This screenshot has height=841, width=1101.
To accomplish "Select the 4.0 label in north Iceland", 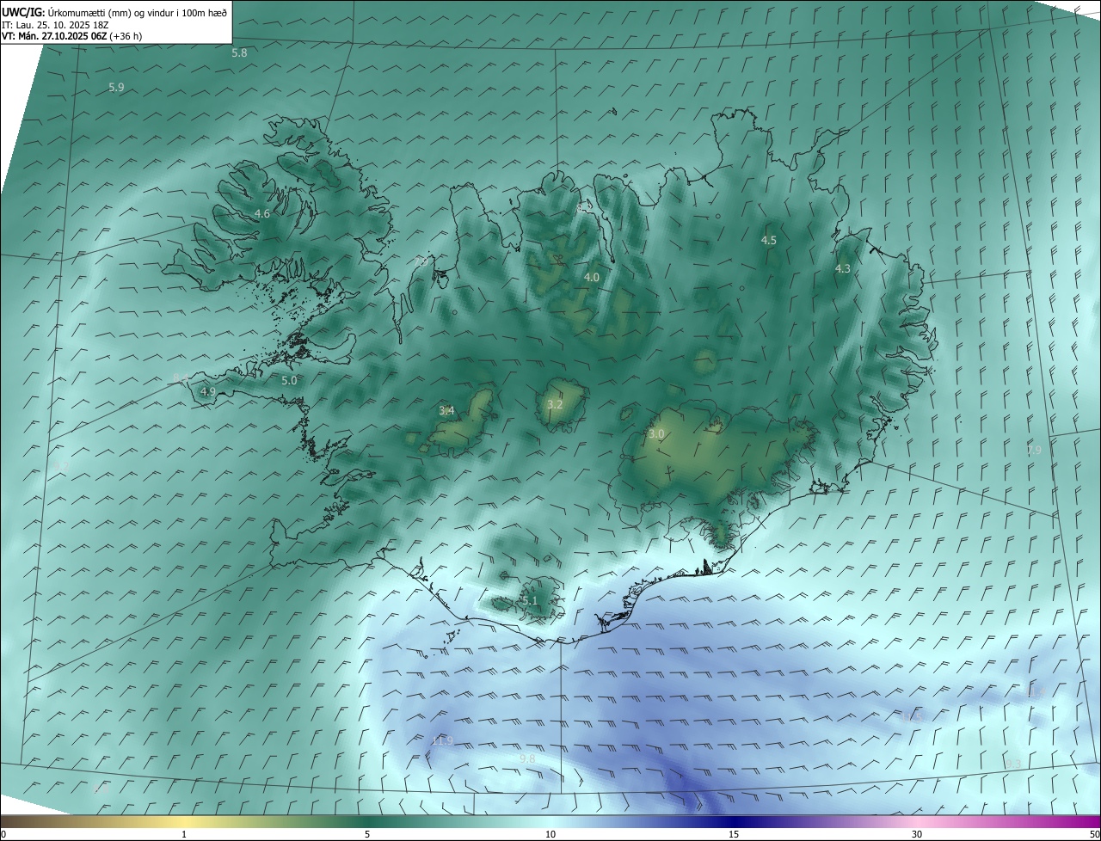I will pos(592,278).
